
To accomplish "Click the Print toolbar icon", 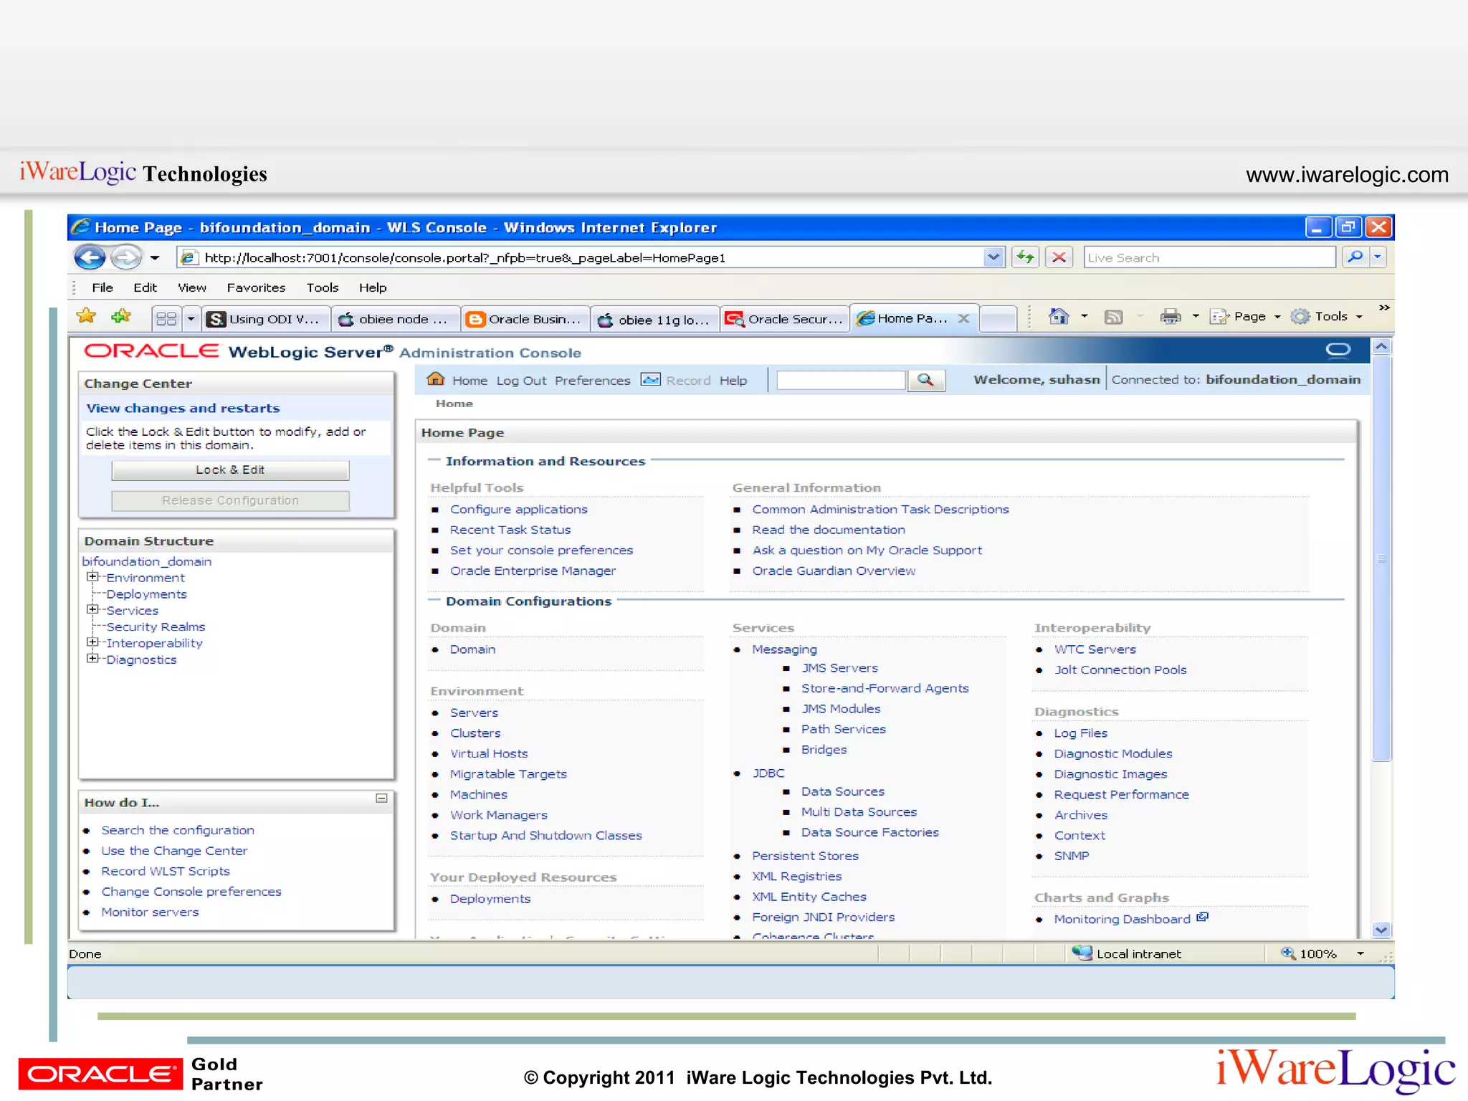I will (x=1170, y=317).
